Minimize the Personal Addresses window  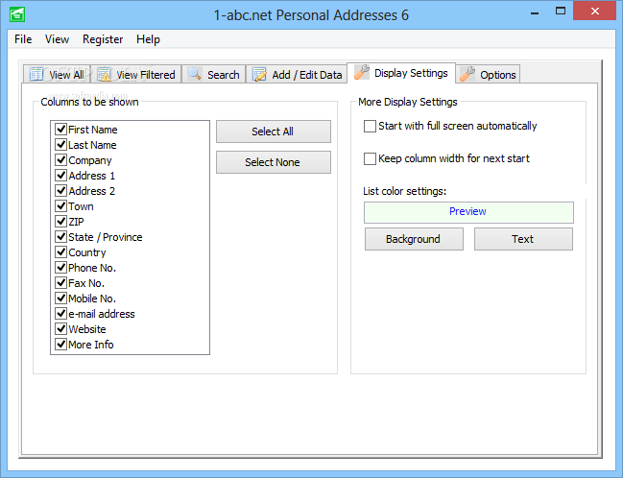click(x=535, y=12)
